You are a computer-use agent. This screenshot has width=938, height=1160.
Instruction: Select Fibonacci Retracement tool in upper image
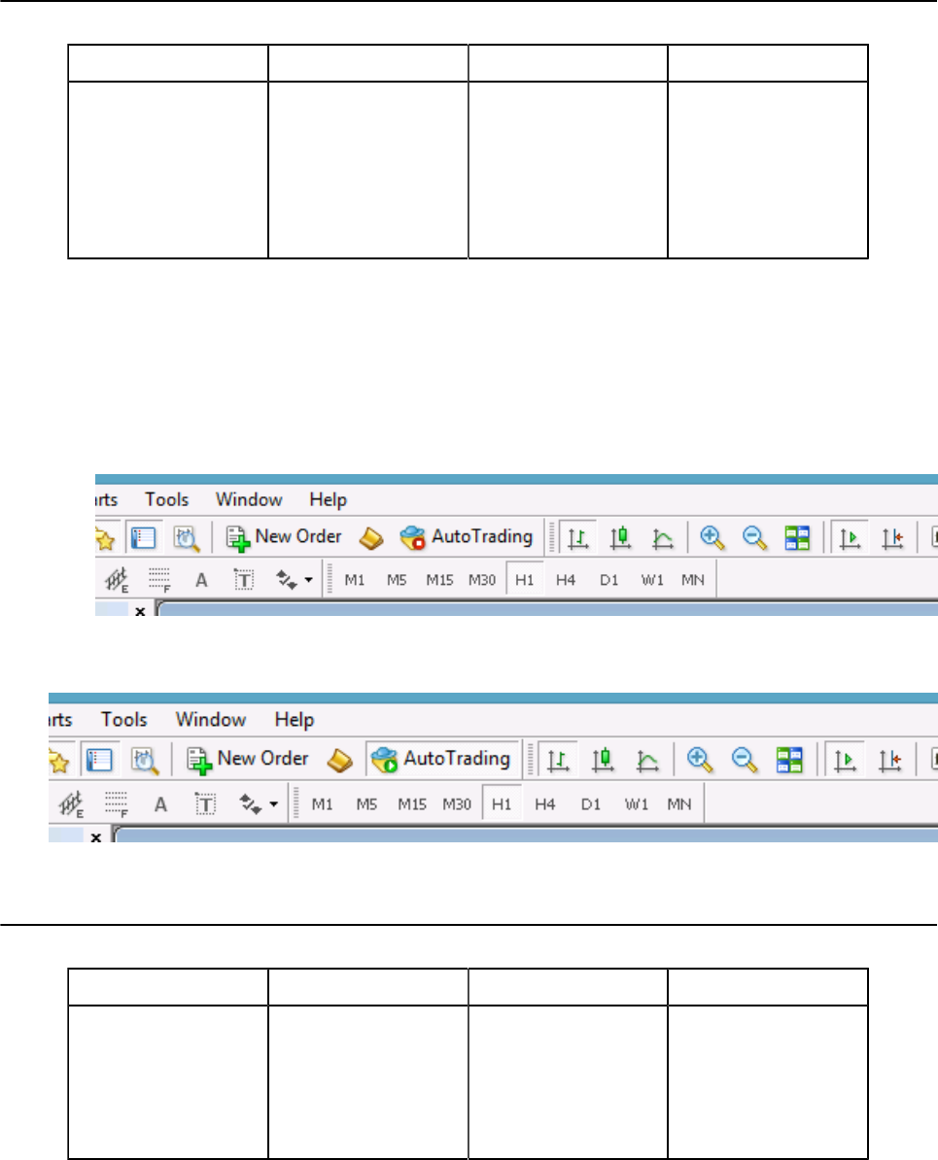pyautogui.click(x=159, y=581)
